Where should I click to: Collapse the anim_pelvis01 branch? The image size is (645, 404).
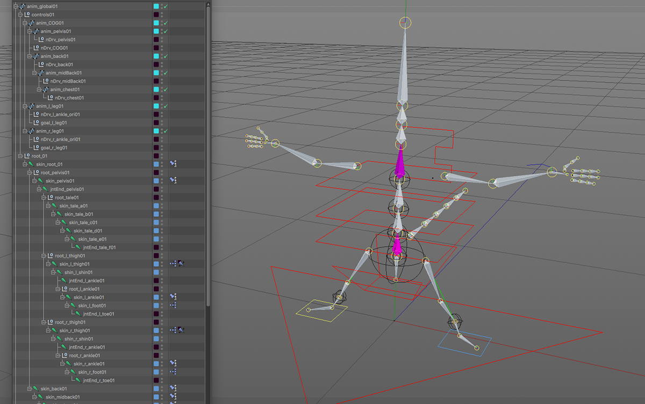pyautogui.click(x=30, y=31)
